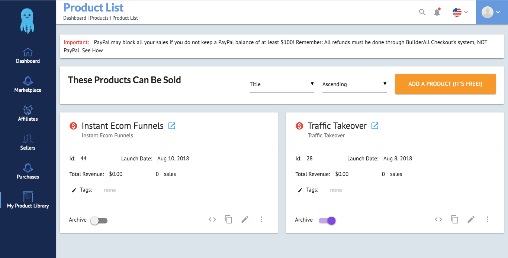Open Marketplace in sidebar
Viewport: 508px width, 258px height.
[x=28, y=85]
